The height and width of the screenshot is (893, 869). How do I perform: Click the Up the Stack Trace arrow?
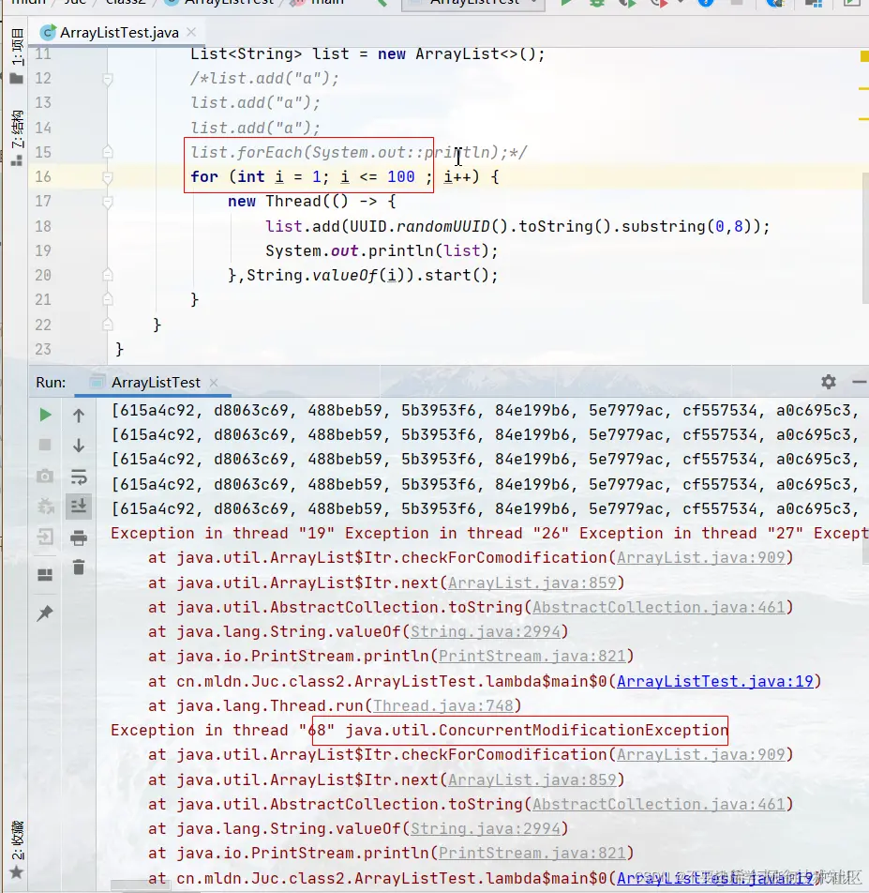coord(79,416)
